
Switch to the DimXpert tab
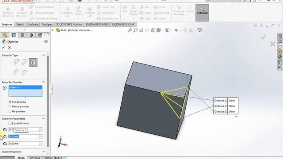coord(47,24)
